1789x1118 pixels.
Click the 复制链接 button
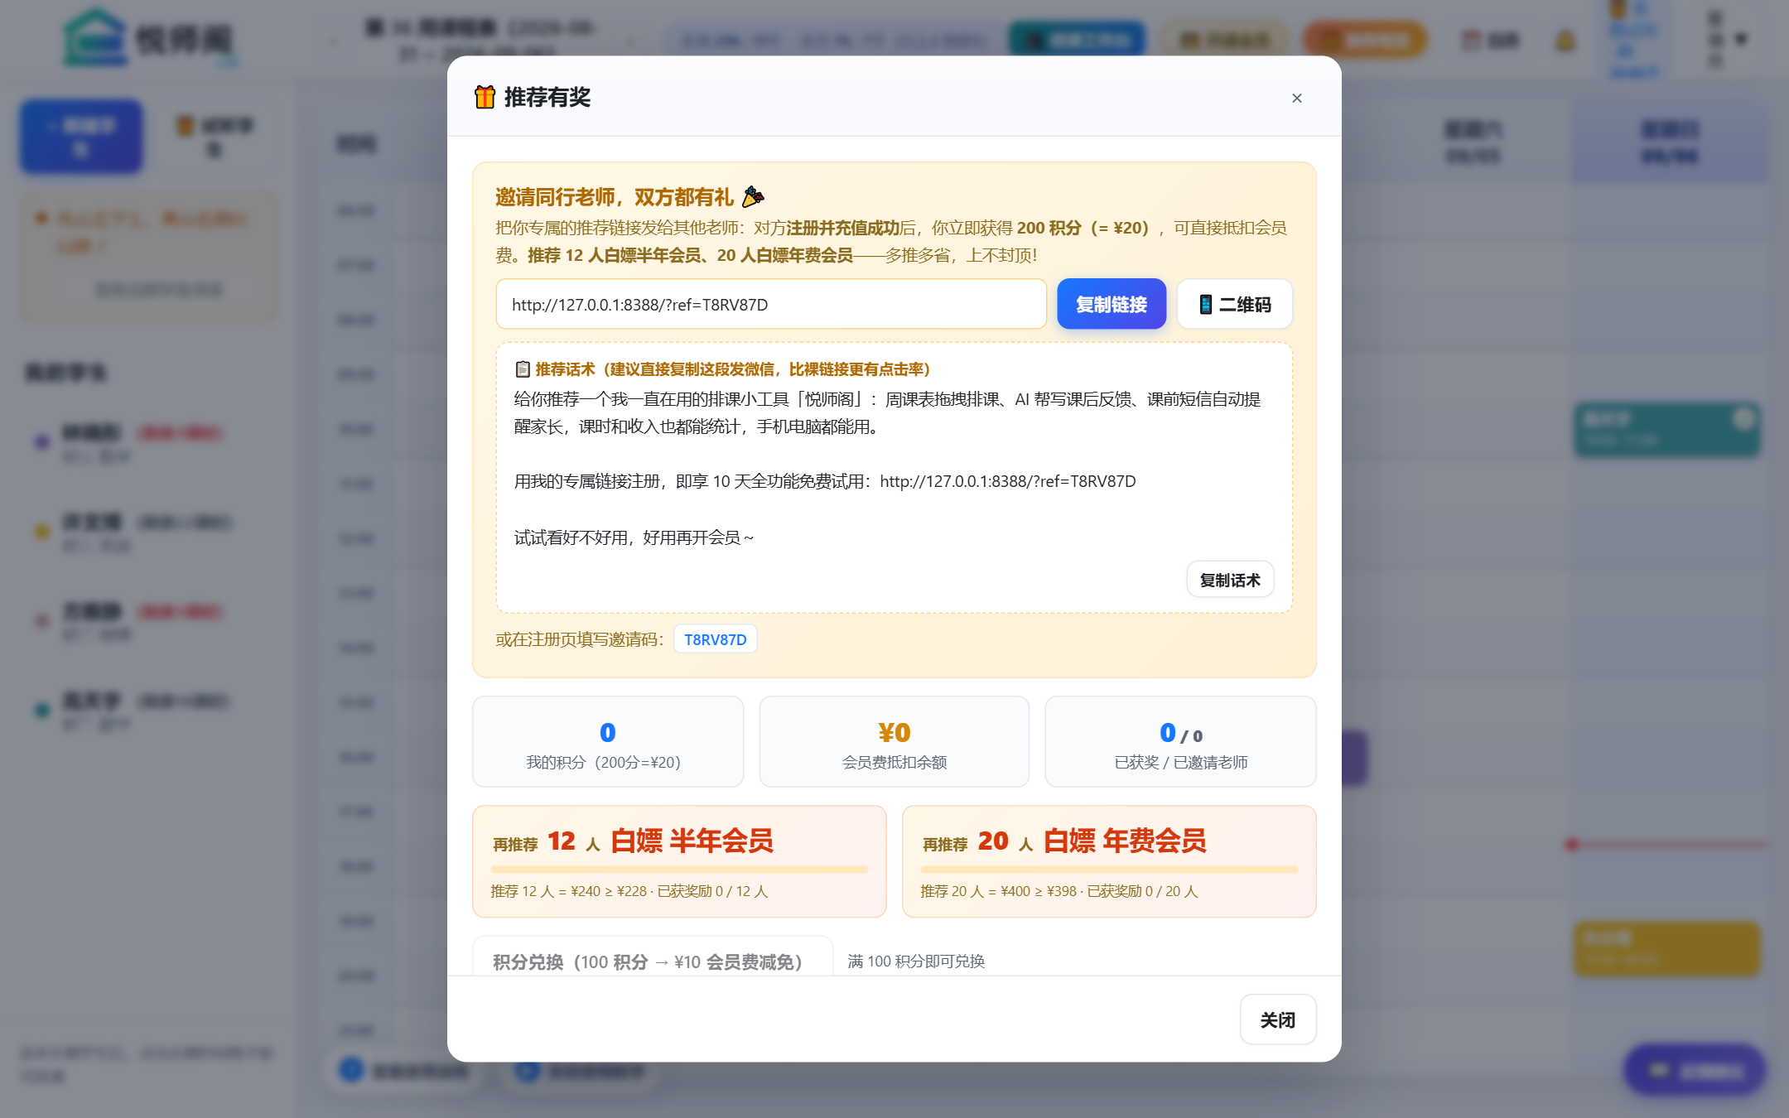coord(1111,304)
